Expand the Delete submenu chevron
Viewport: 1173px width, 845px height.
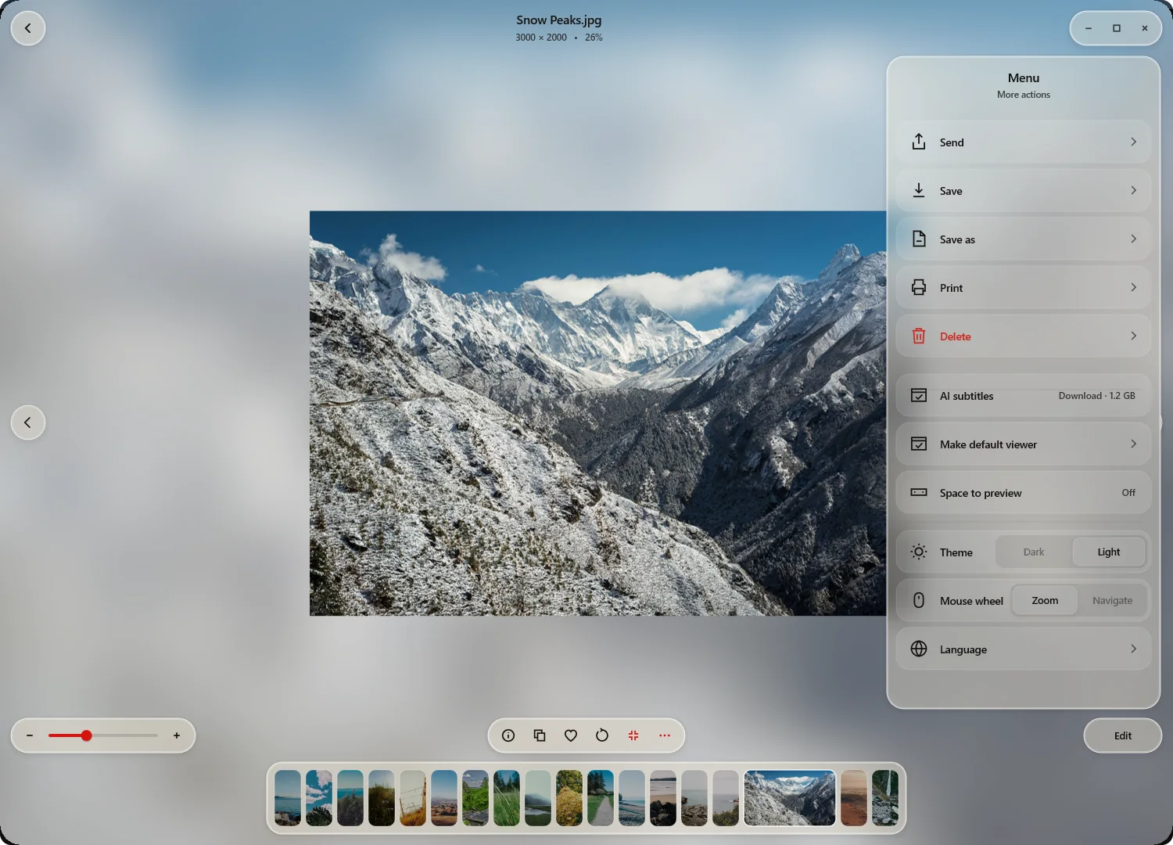[1133, 336]
